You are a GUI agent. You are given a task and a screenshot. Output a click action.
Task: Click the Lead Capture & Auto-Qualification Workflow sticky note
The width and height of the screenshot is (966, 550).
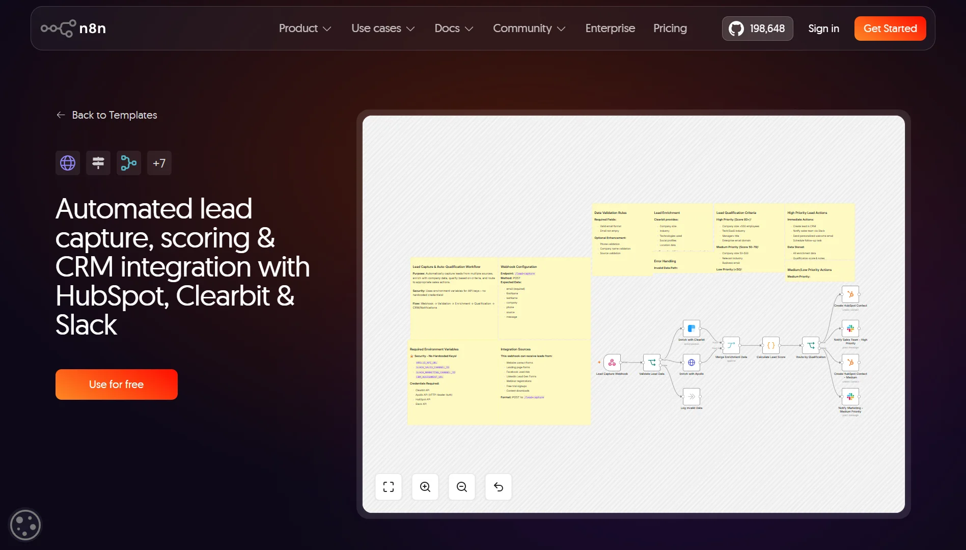(454, 299)
